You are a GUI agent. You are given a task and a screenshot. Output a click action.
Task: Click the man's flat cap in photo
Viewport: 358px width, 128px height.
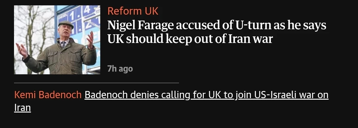[65, 24]
